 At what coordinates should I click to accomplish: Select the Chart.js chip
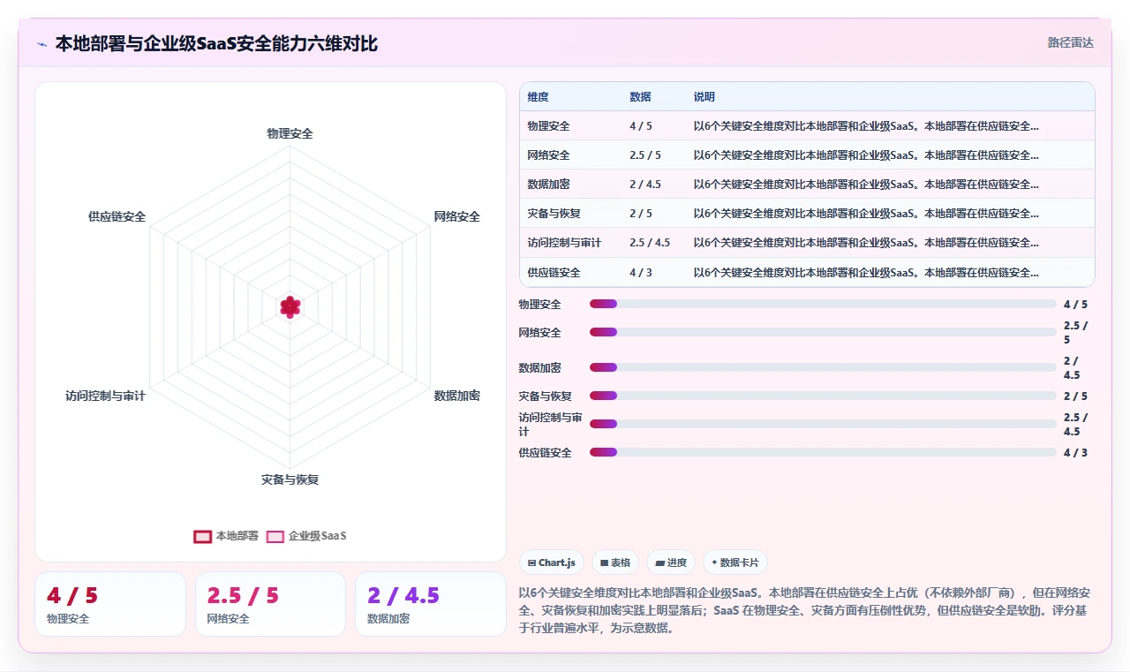tap(552, 563)
